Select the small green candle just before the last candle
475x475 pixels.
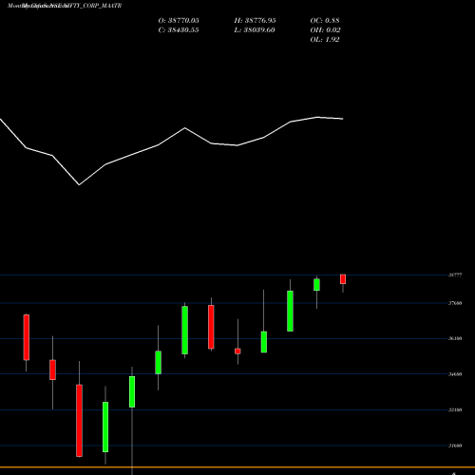(x=316, y=285)
